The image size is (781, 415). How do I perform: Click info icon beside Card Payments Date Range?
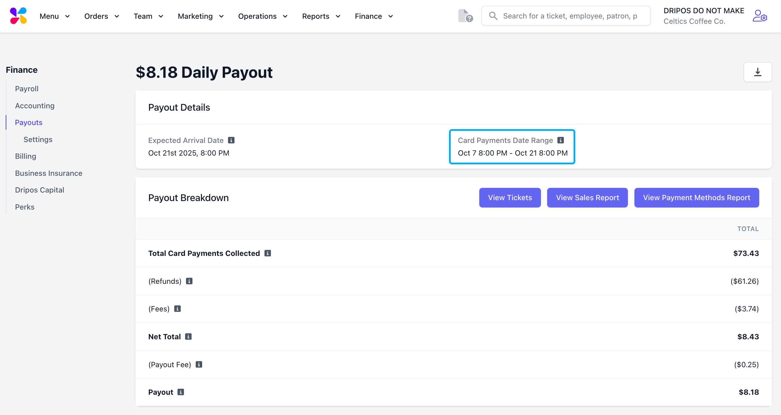coord(561,140)
